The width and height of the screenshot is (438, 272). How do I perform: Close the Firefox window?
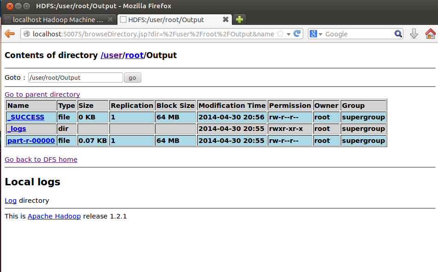coord(10,6)
